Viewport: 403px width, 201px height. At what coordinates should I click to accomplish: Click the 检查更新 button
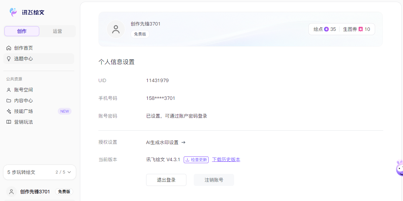[196, 160]
